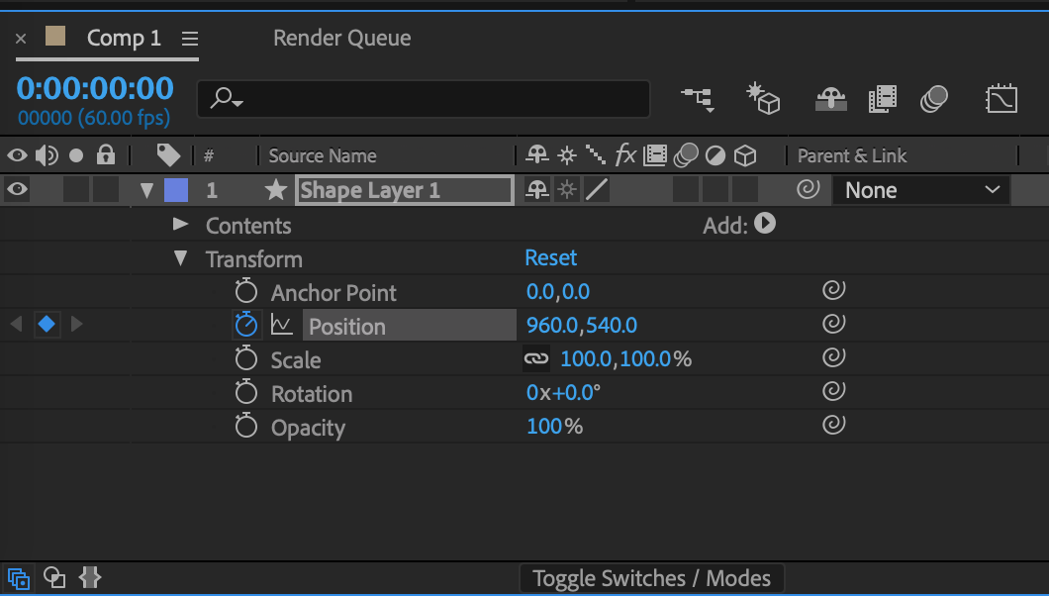Viewport: 1049px width, 596px height.
Task: Click the Motion Blur column header
Action: tap(686, 155)
